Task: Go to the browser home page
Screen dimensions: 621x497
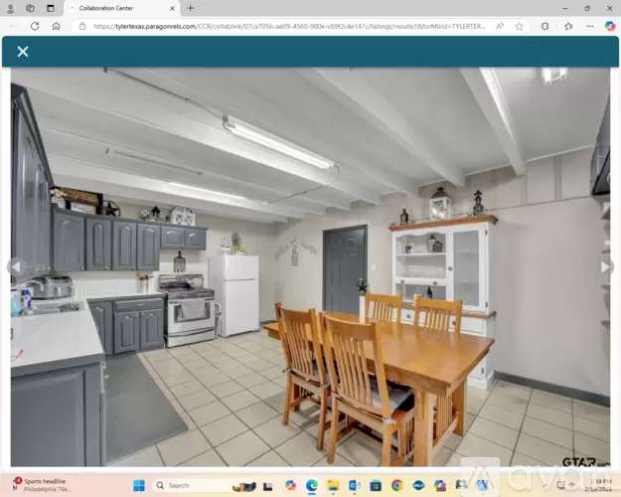Action: [x=57, y=26]
